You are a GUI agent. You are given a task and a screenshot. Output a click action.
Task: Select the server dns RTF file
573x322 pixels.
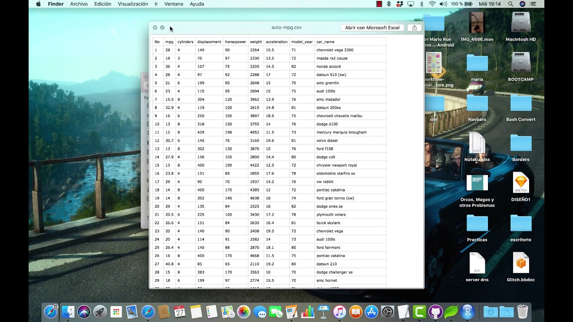click(x=477, y=267)
